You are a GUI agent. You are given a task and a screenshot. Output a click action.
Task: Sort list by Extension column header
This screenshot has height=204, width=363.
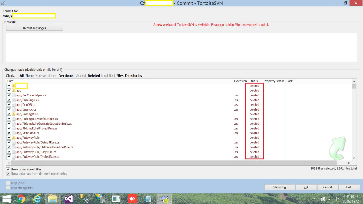tap(240, 81)
